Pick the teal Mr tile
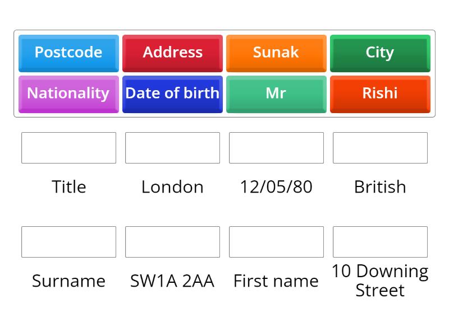The image size is (449, 336). [276, 94]
